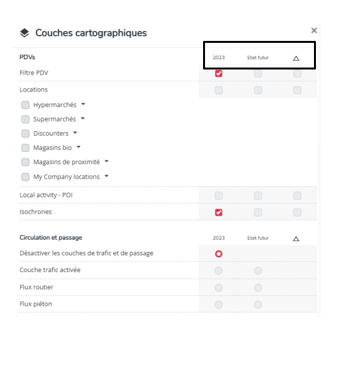338x378 pixels.
Task: Close the Couches cartographiques panel
Action: tap(314, 31)
